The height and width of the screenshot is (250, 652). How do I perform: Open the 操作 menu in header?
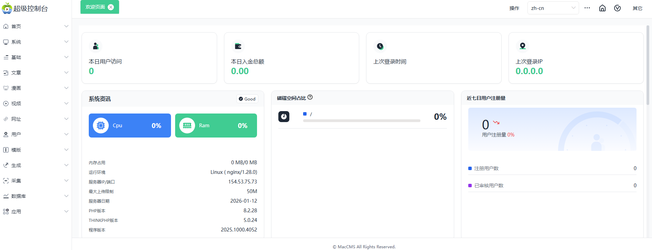(514, 8)
